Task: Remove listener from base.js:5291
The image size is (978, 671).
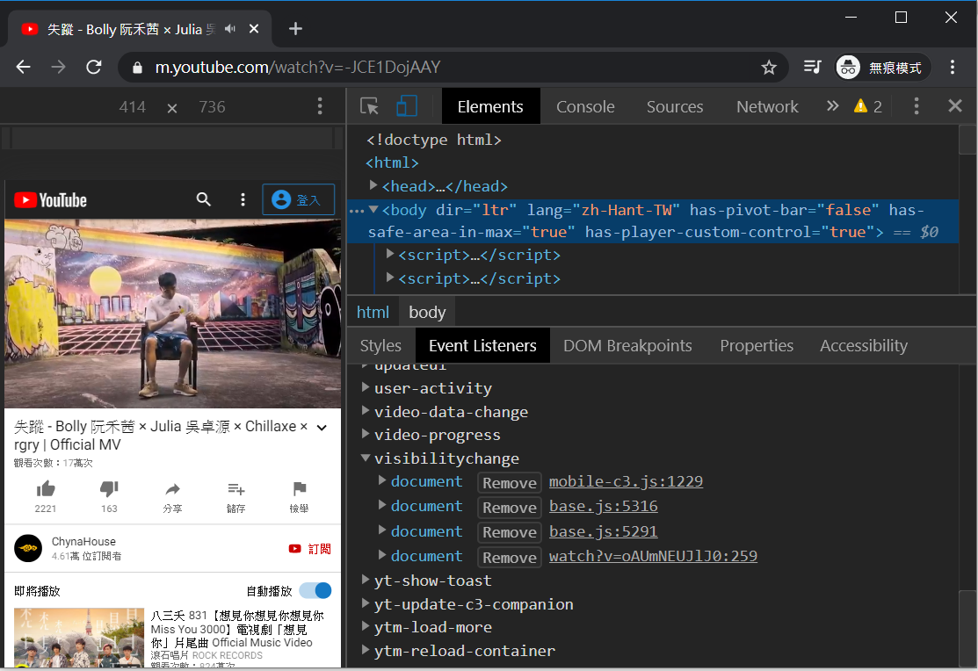Action: 509,532
